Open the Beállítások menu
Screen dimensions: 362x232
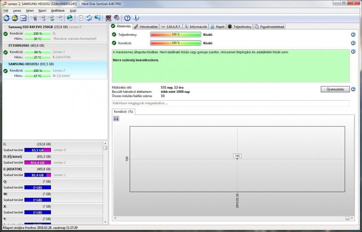click(58, 11)
